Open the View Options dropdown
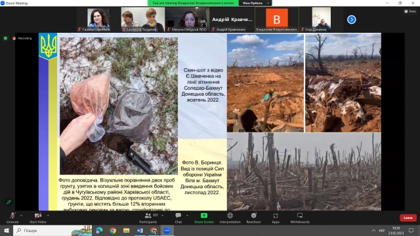Image resolution: width=420 pixels, height=236 pixels. [x=255, y=3]
